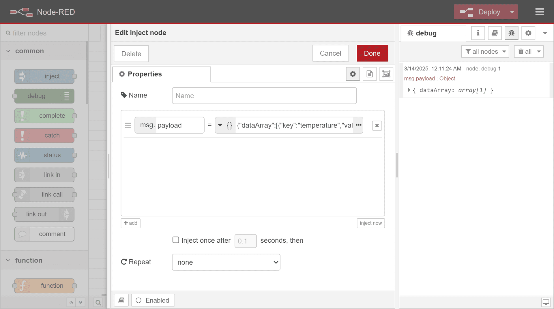554x309 pixels.
Task: Open the node description document icon
Action: (369, 74)
